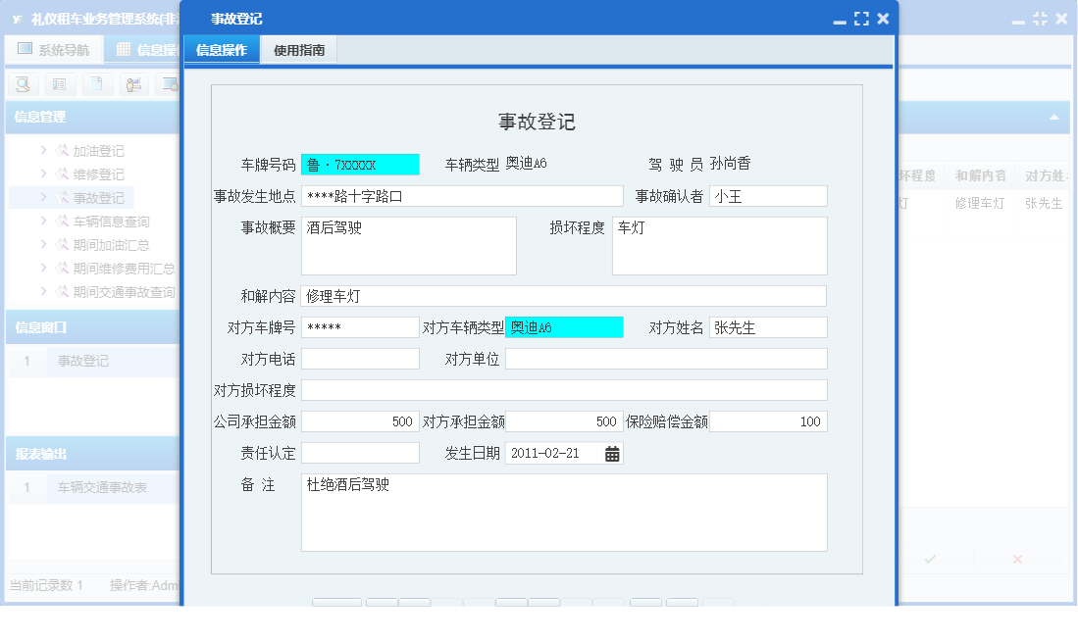Click the preview/monitor toolbar icon

pyautogui.click(x=169, y=84)
